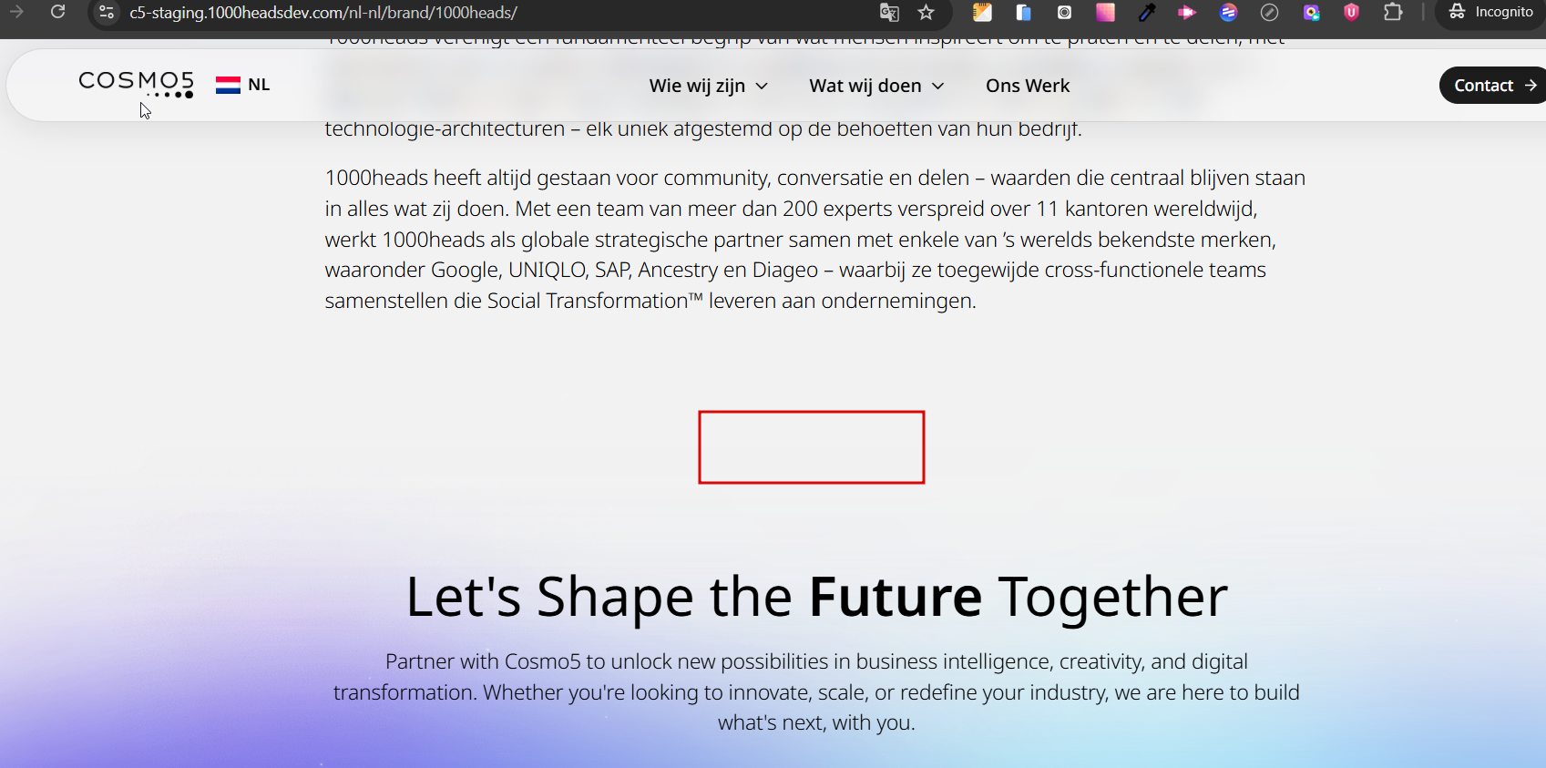
Task: Open the Extensions puzzle piece menu
Action: point(1393,12)
